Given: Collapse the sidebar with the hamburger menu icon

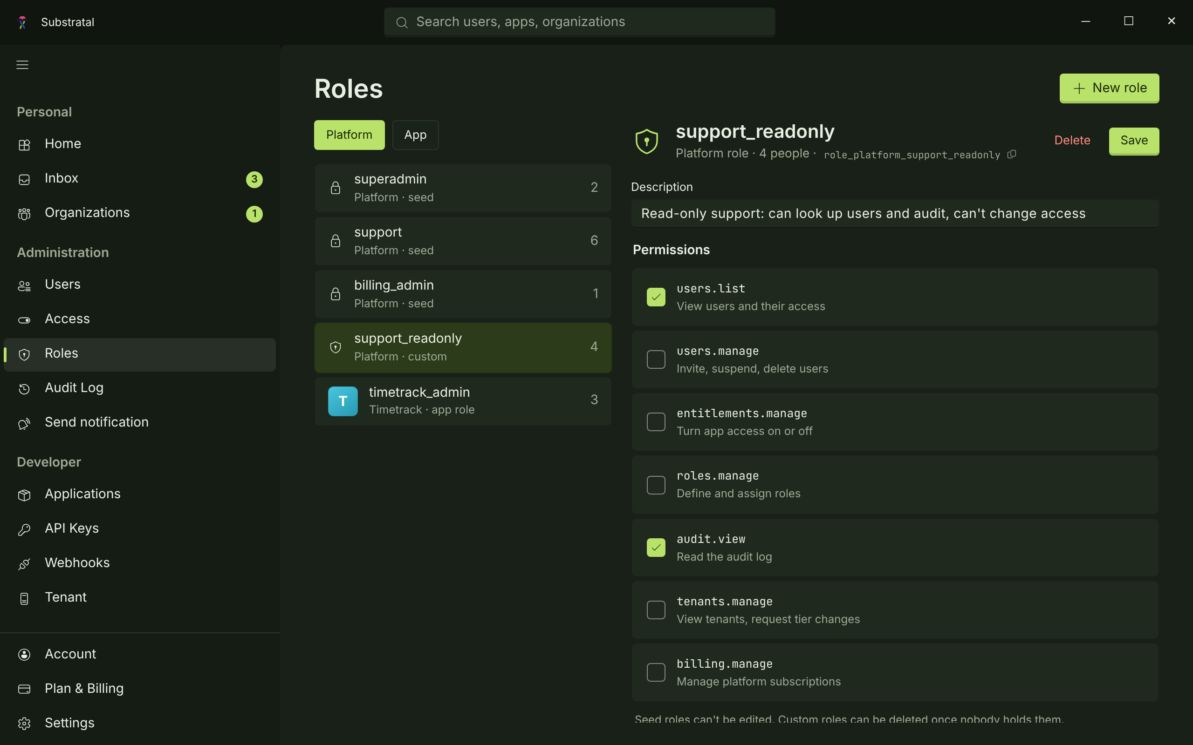Looking at the screenshot, I should click(x=22, y=65).
